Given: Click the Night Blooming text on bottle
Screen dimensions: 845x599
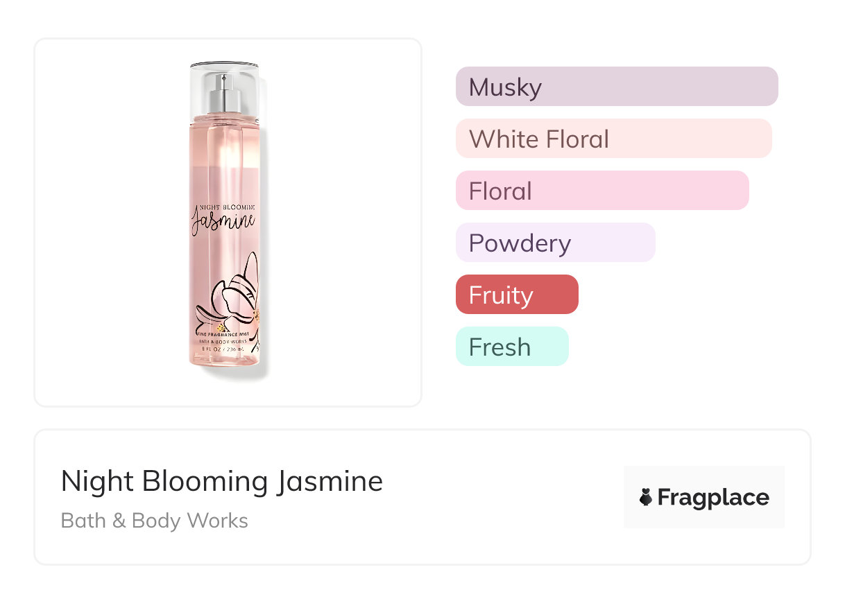Looking at the screenshot, I should pos(227,207).
